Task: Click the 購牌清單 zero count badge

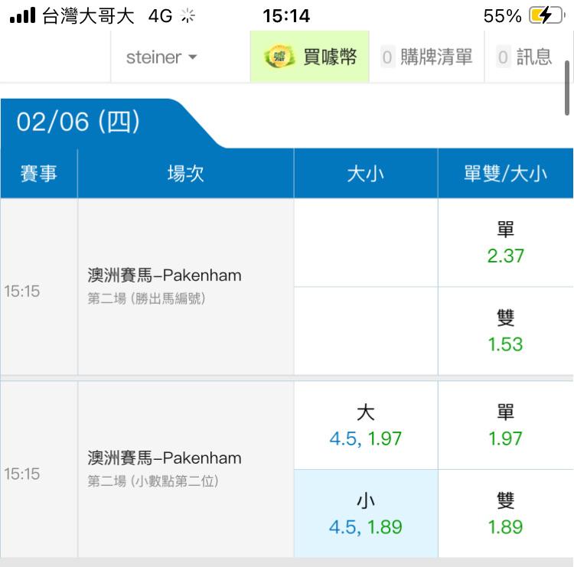Action: coord(387,57)
